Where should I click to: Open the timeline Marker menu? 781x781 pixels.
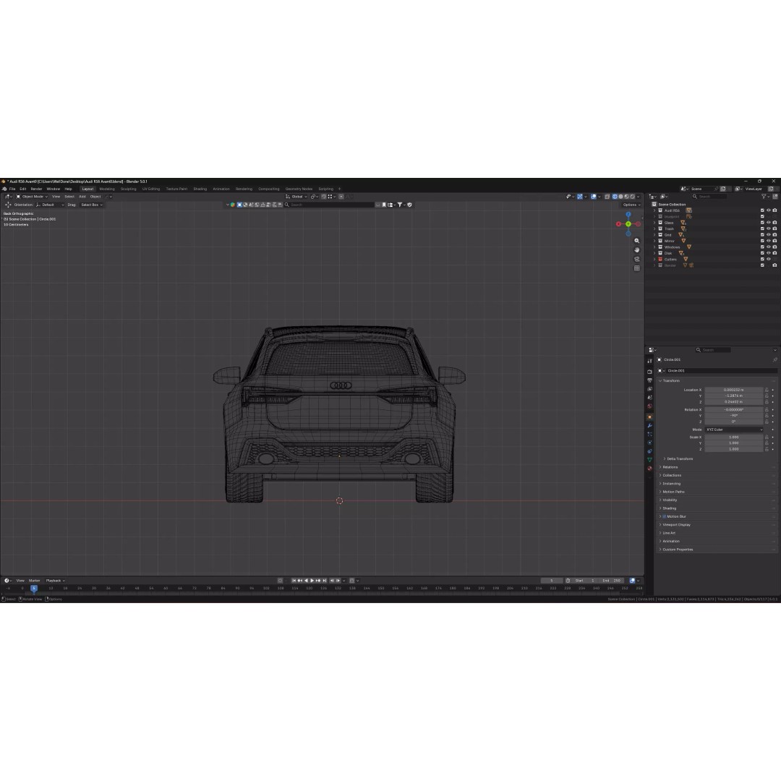coord(34,581)
